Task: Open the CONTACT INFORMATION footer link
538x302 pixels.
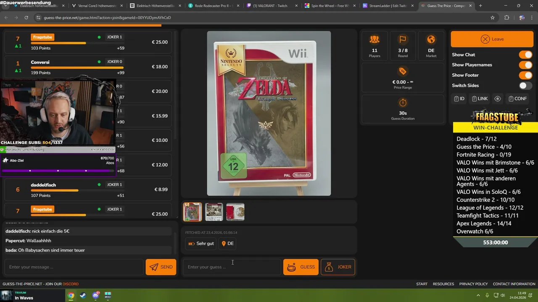Action: (514, 284)
